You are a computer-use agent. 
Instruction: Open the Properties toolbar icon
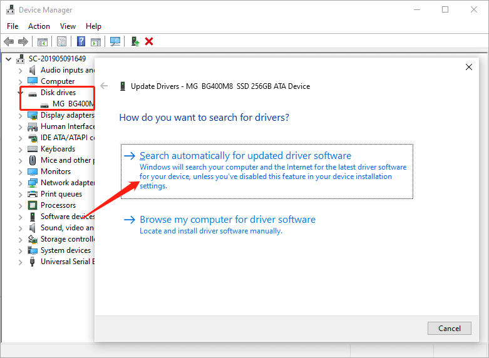(62, 41)
